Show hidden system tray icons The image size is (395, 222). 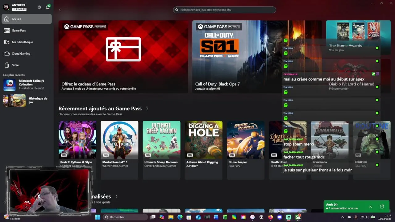coord(343,217)
